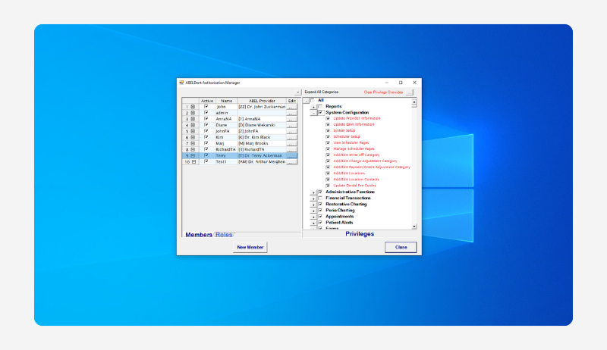
Task: Uncheck Update Dental Fee Guides privilege
Action: pos(328,186)
